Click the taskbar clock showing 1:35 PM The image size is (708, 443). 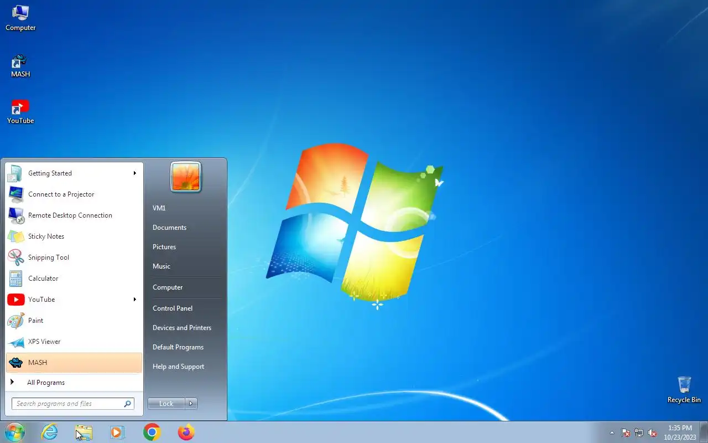[680, 432]
